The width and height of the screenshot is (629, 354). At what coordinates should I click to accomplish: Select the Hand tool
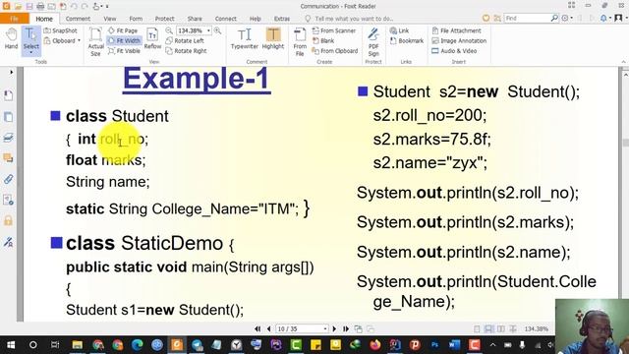pos(11,39)
